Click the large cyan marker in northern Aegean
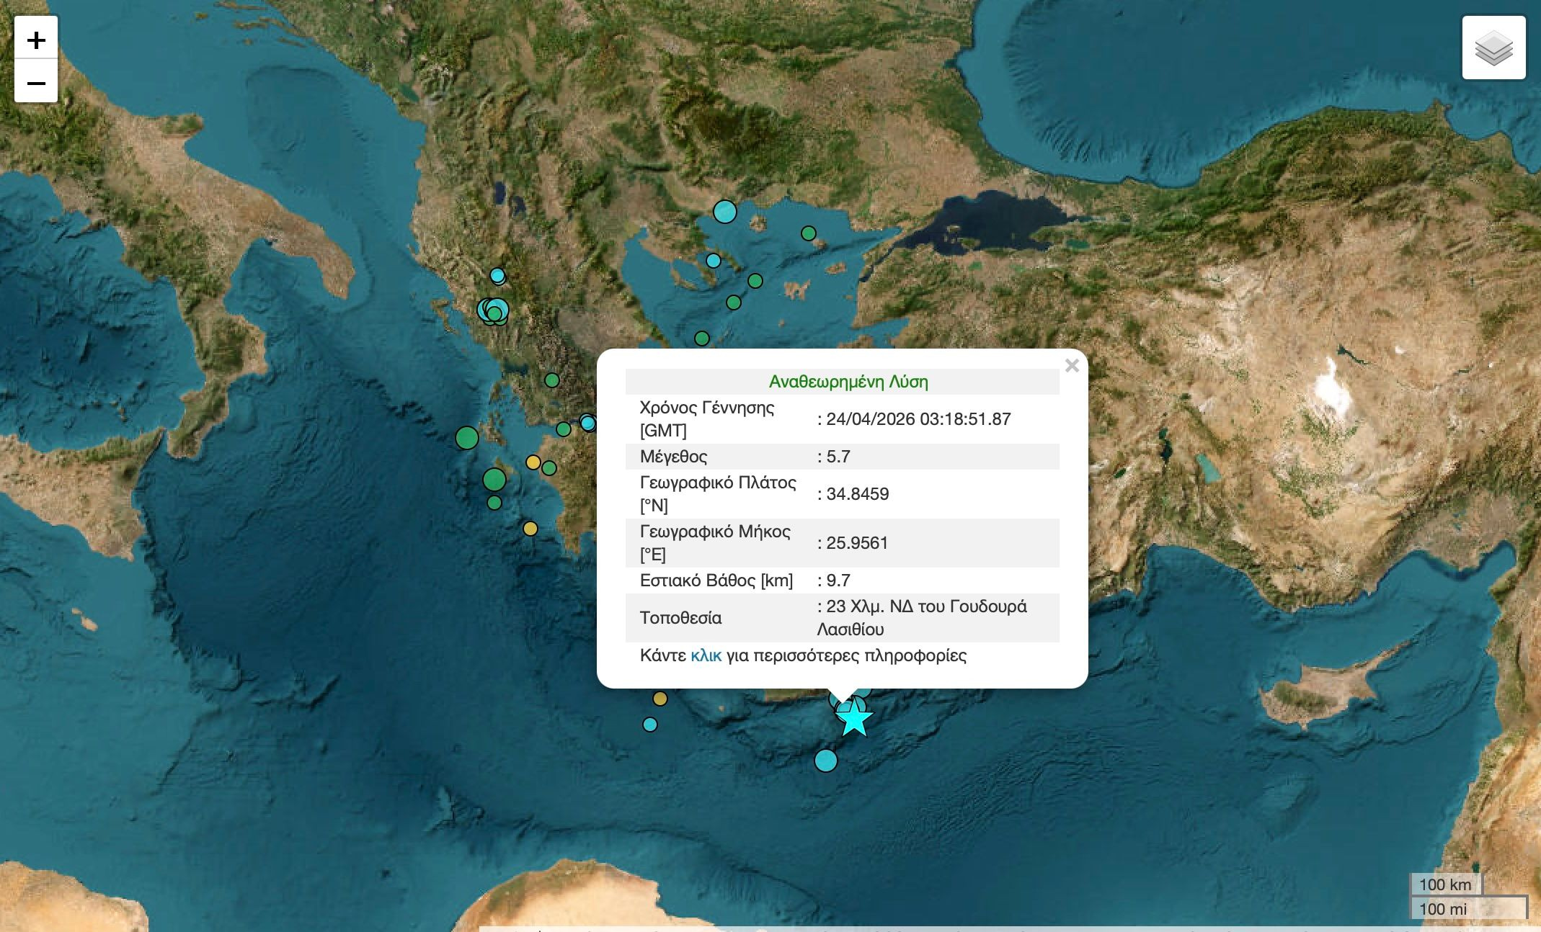The width and height of the screenshot is (1541, 932). point(725,212)
